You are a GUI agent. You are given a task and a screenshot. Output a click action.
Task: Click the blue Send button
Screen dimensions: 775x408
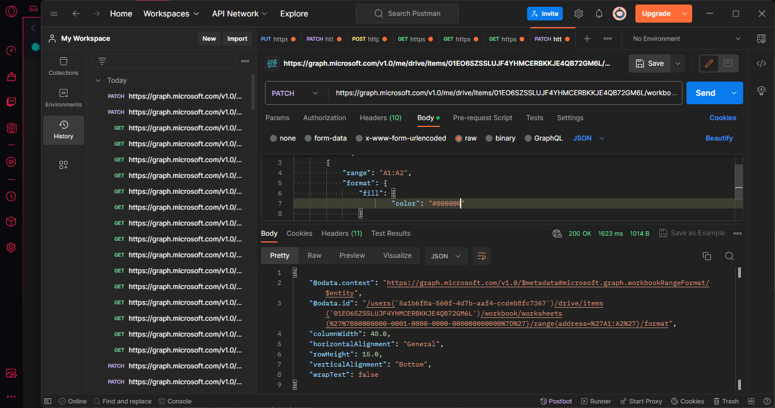click(706, 93)
